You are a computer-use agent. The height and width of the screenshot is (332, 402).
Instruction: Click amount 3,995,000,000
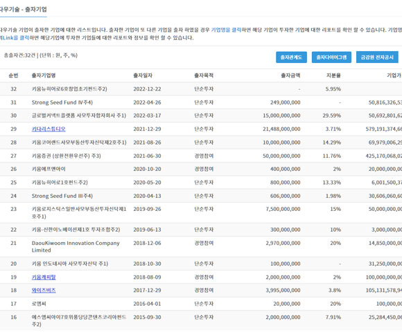283,290
